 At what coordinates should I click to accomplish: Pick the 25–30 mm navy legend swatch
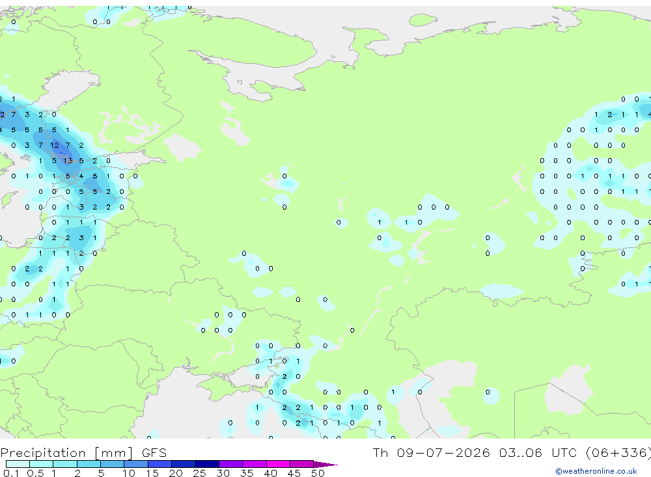[207, 464]
